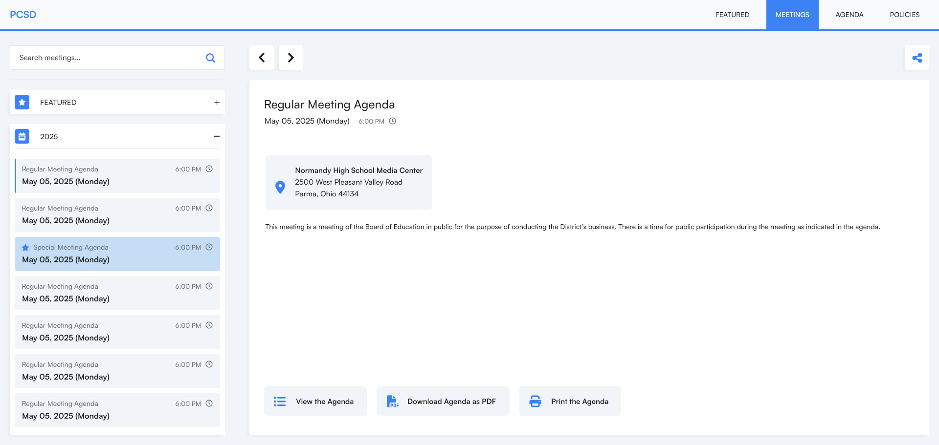Click in the Search meetings field
This screenshot has height=445, width=939.
coord(108,58)
